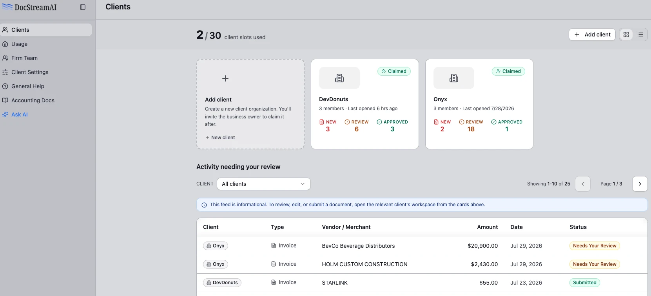Click Onyx tag in HOLM CUSTOM row
651x296 pixels.
(x=216, y=264)
